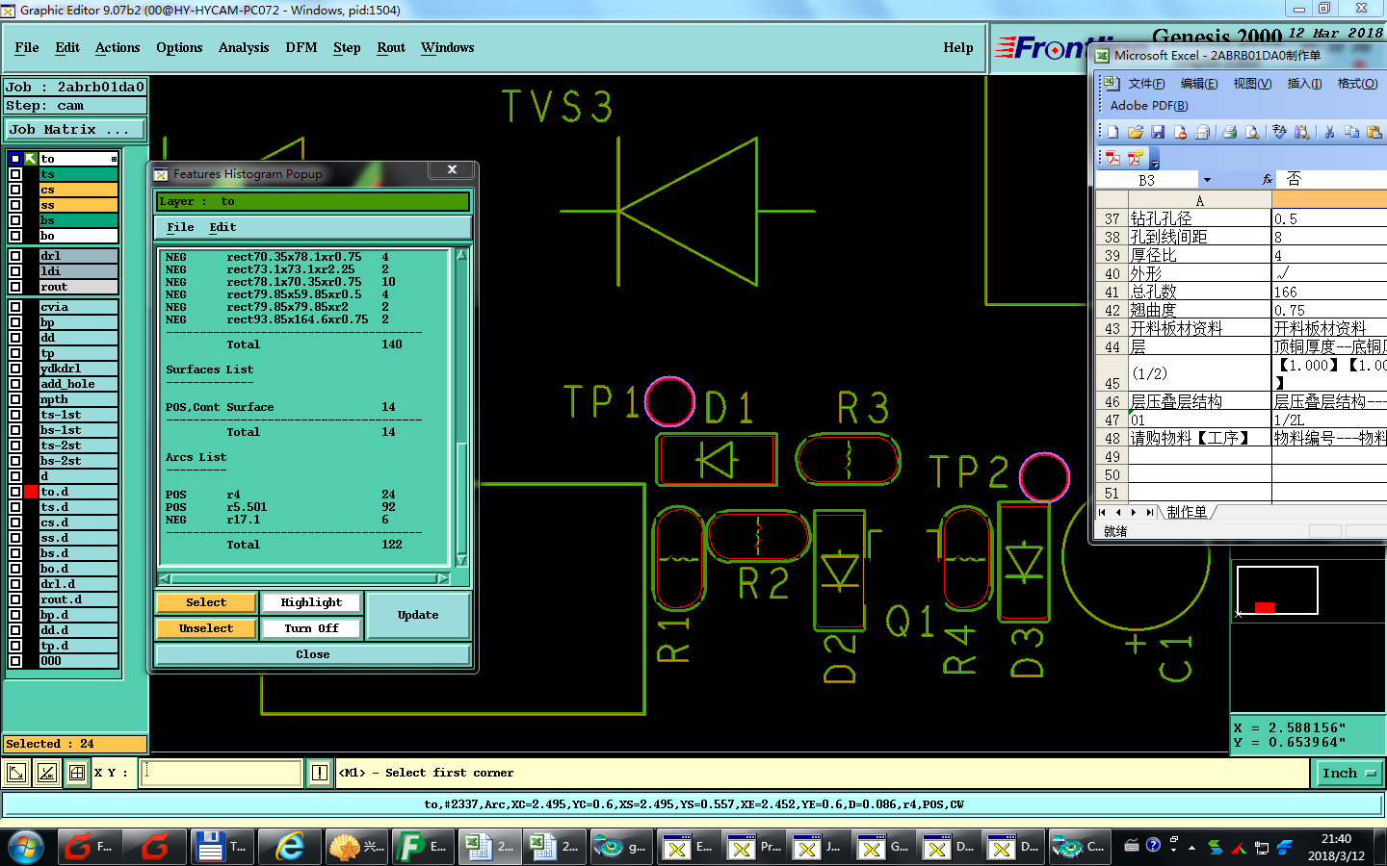Click Open folder icon in Excel toolbar
This screenshot has width=1387, height=866.
(1135, 132)
